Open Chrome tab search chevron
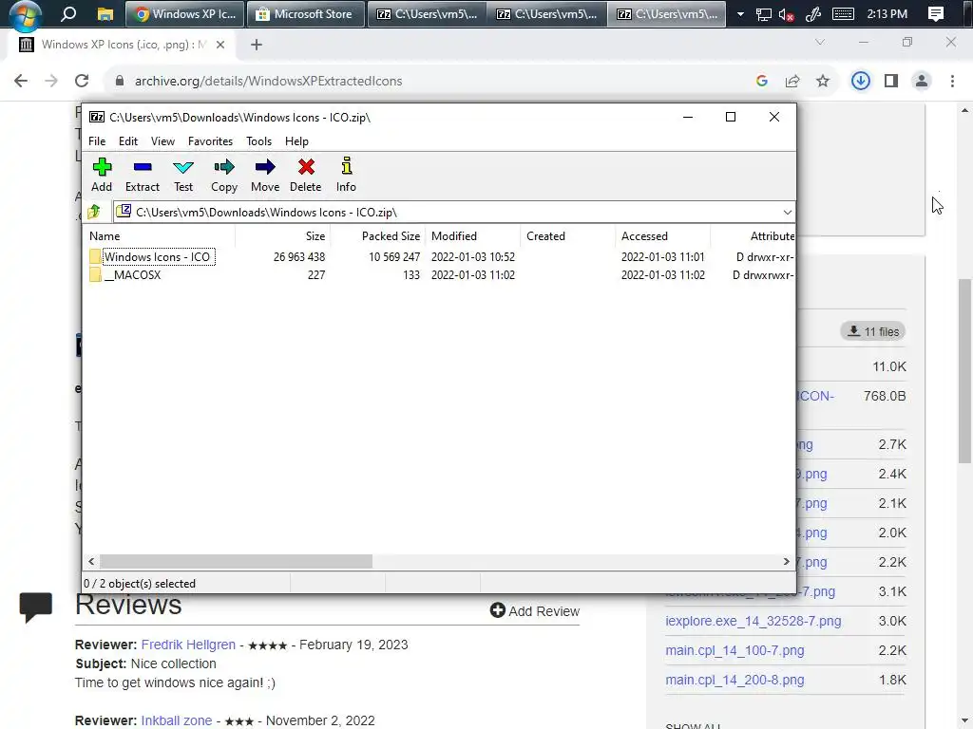This screenshot has width=973, height=729. coord(820,42)
